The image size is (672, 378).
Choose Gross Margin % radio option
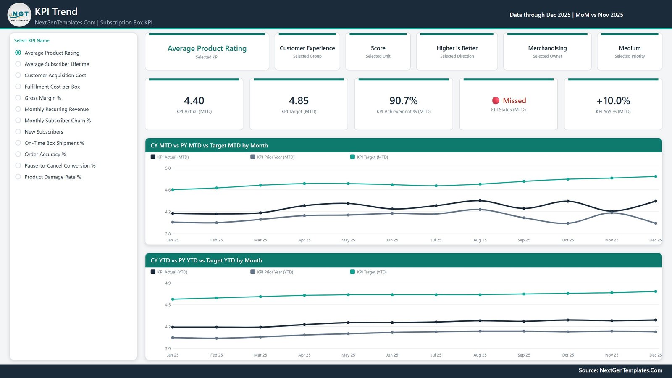pyautogui.click(x=18, y=98)
